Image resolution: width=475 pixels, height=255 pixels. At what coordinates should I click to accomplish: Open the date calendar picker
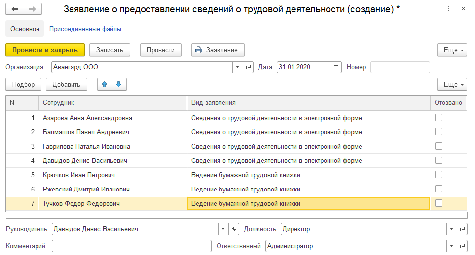[336, 67]
